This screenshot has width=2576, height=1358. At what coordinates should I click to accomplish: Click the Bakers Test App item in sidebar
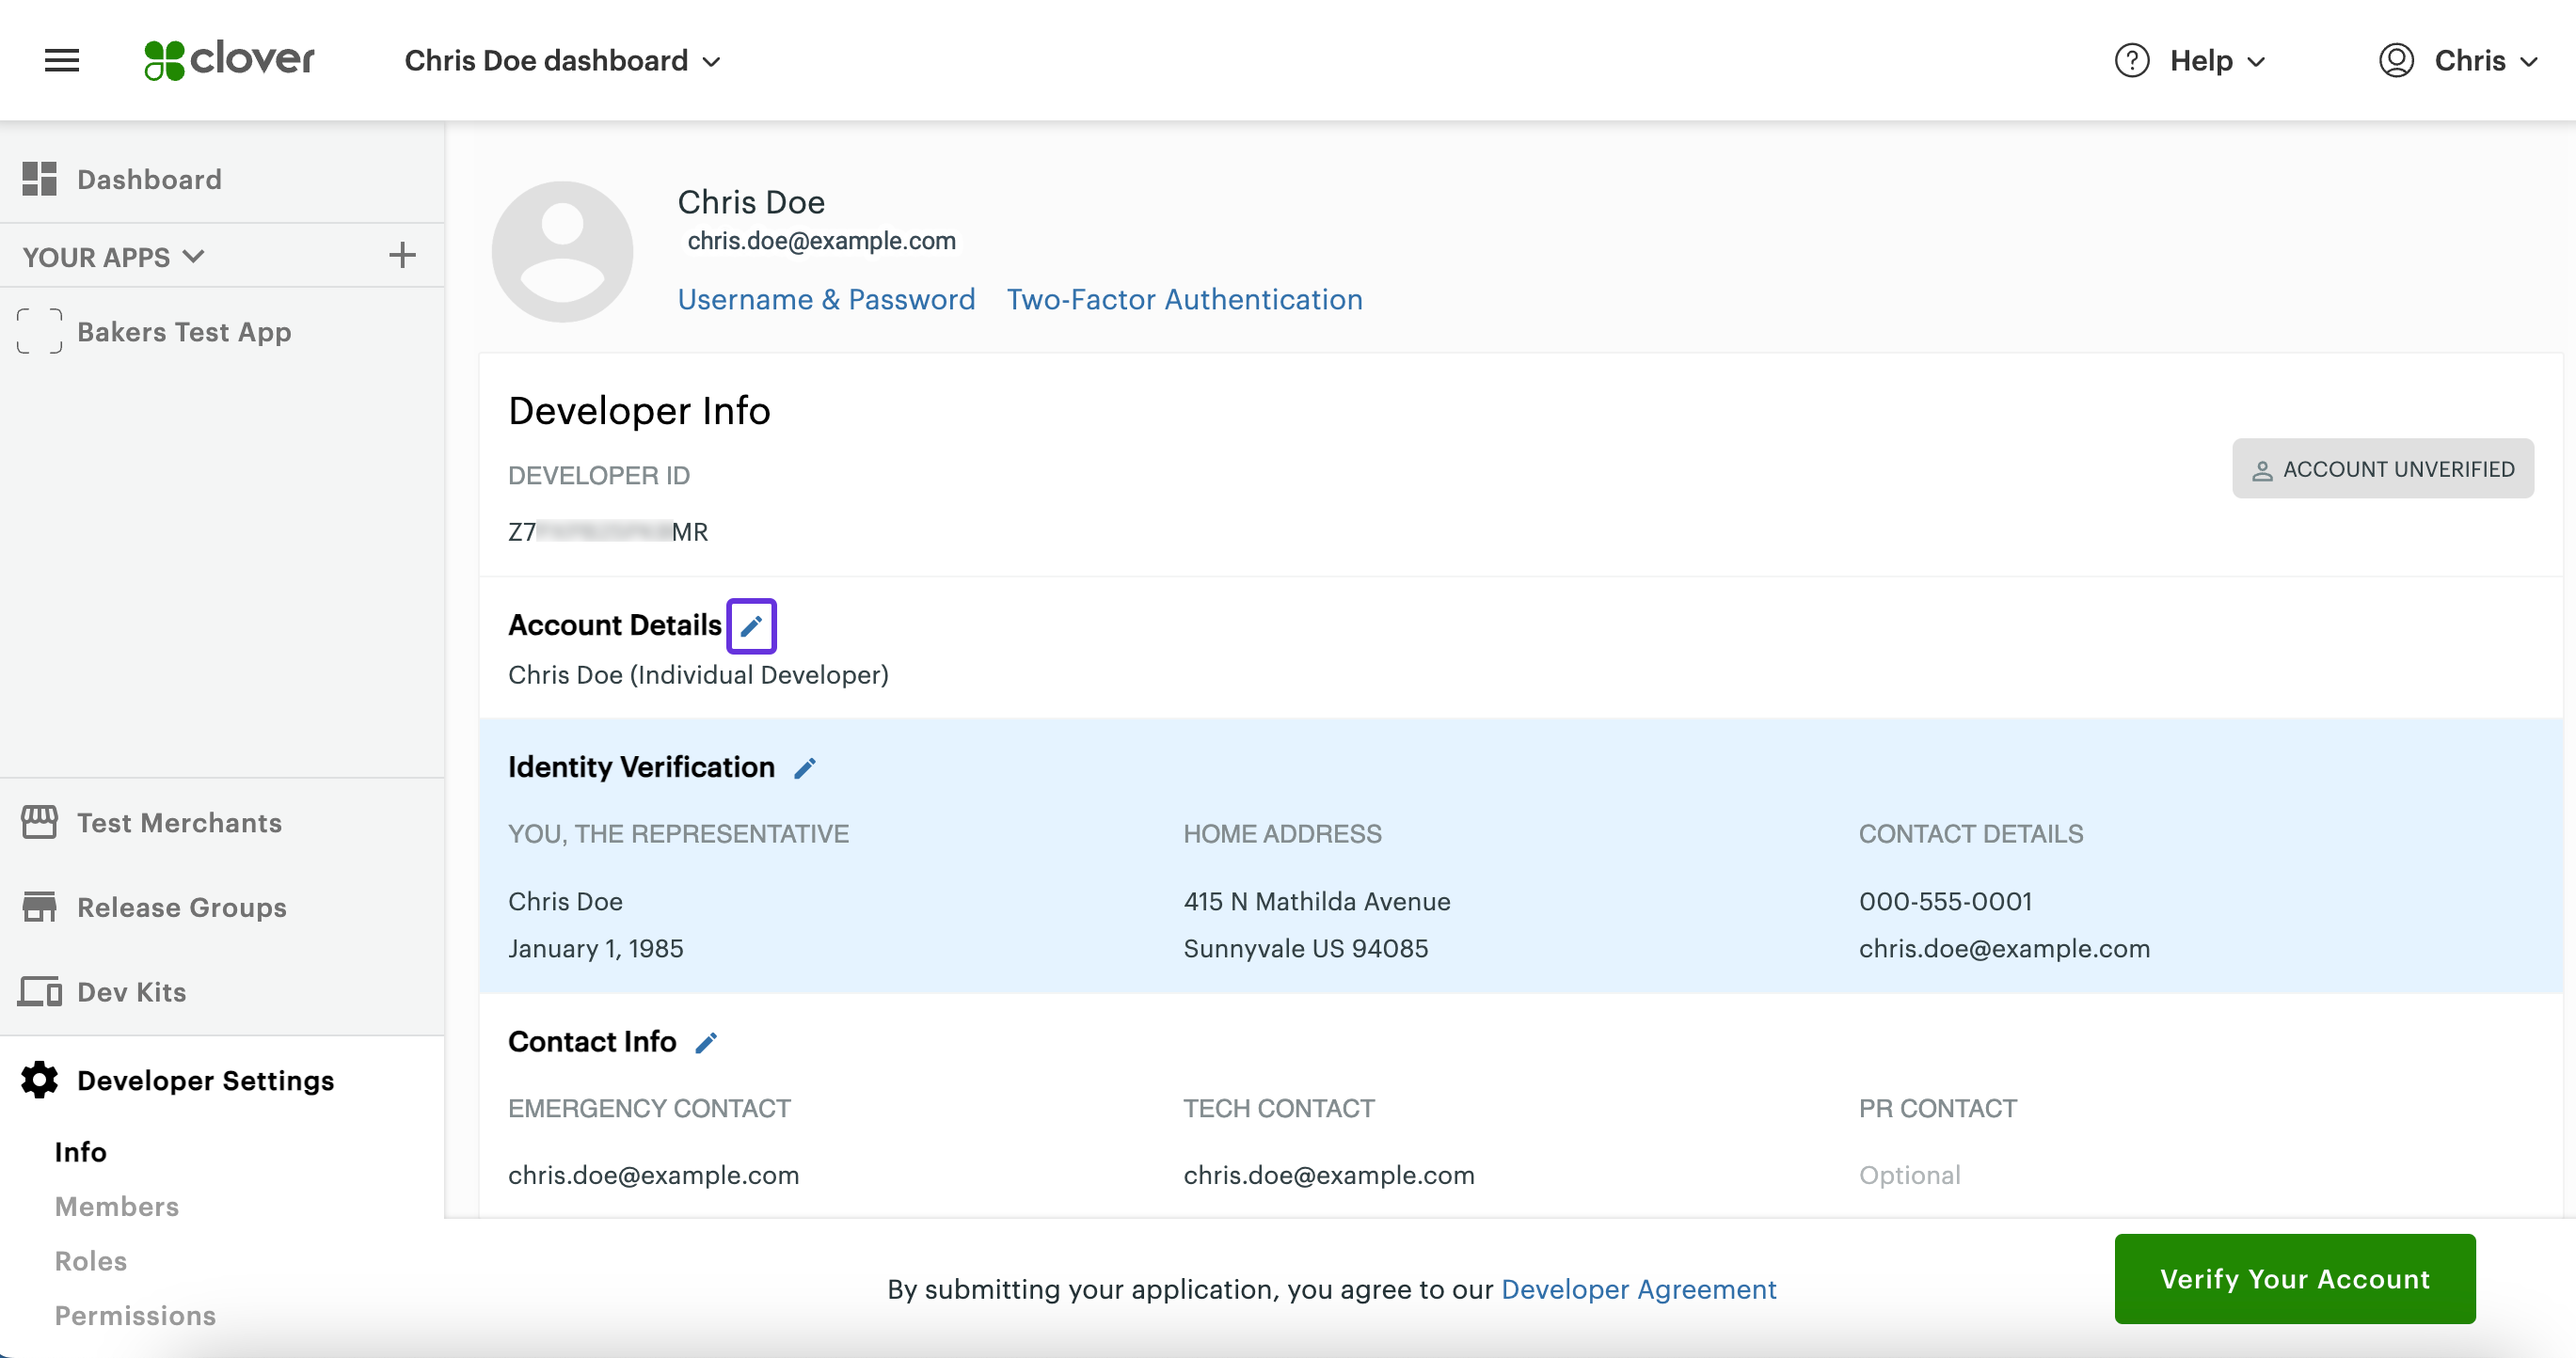pos(184,332)
